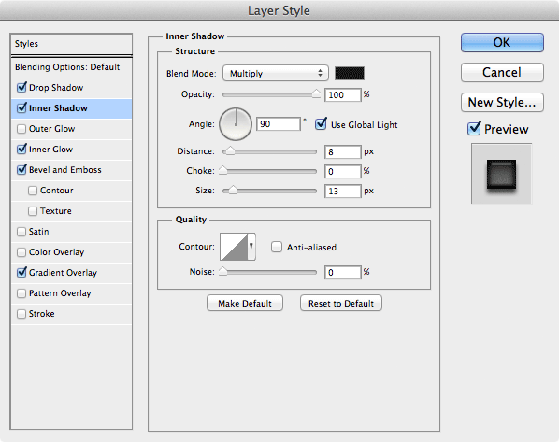Click the OK button
The height and width of the screenshot is (442, 559).
[x=502, y=42]
